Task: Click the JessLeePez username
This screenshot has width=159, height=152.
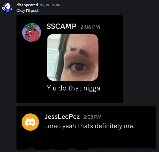Action: [x=62, y=116]
